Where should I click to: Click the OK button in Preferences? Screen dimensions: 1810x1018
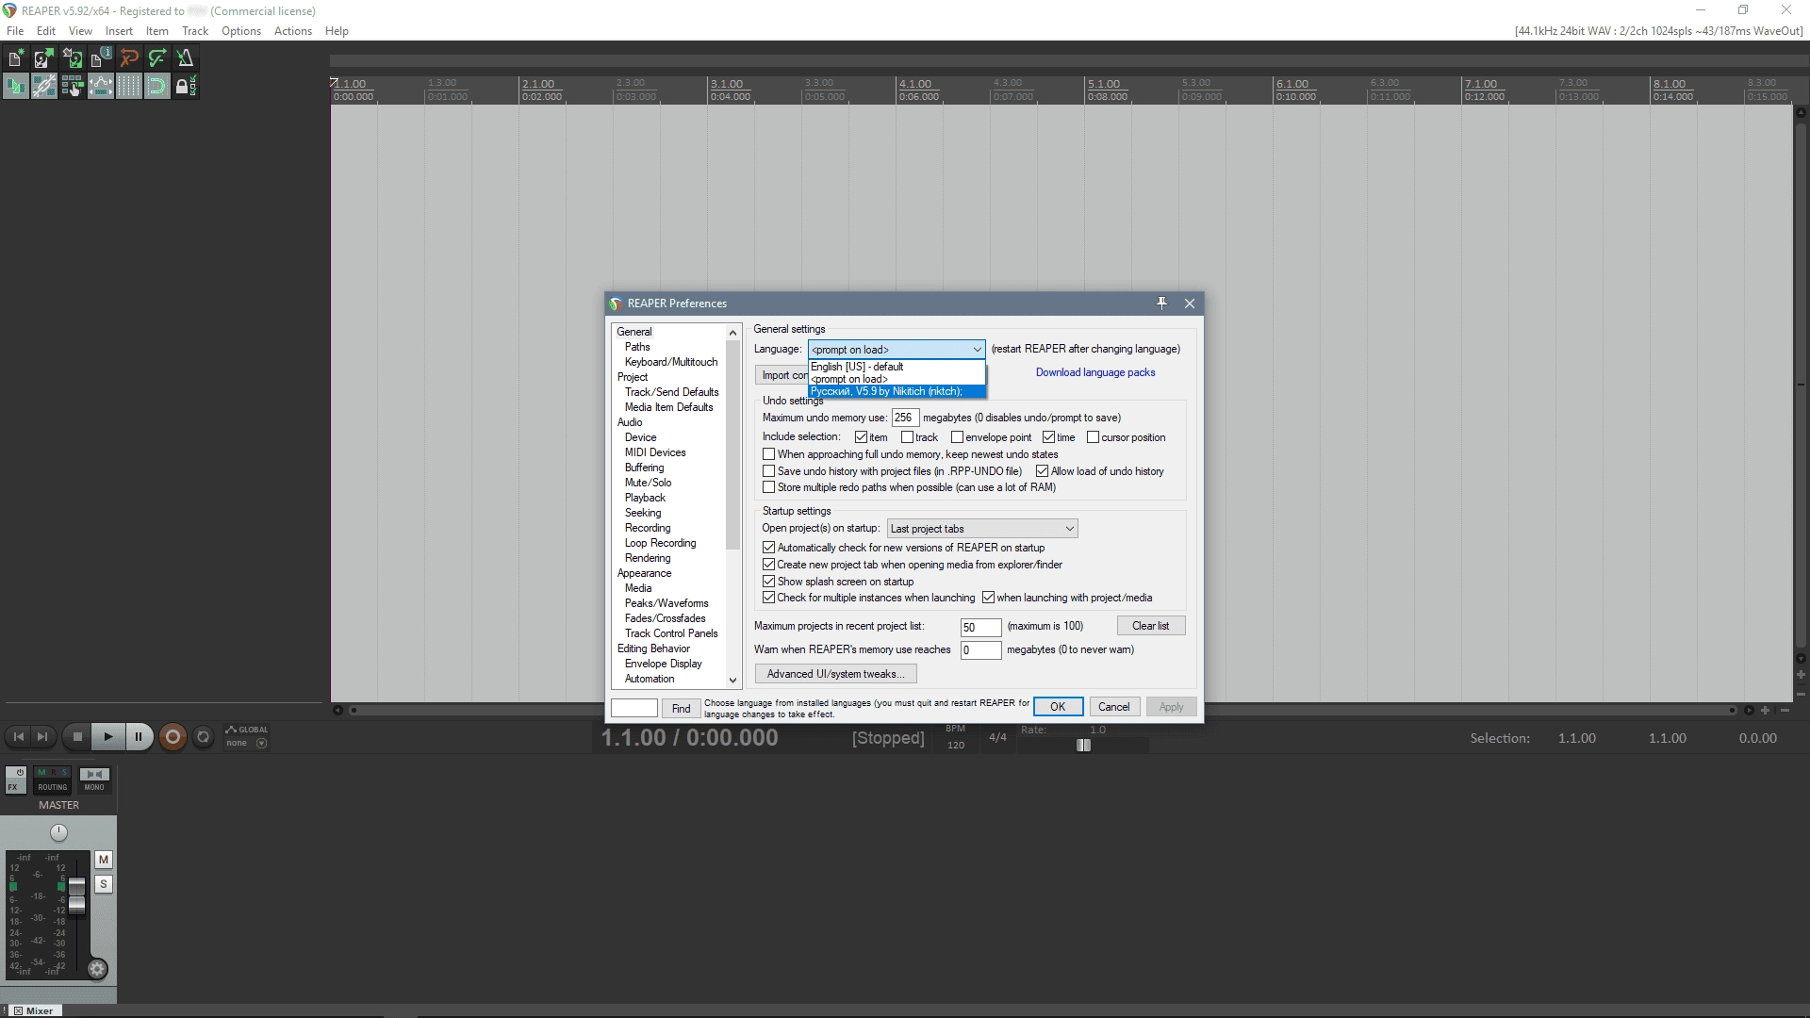coord(1058,707)
